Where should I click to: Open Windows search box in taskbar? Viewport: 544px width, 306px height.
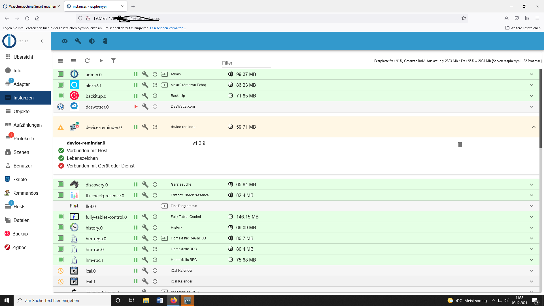click(x=62, y=300)
